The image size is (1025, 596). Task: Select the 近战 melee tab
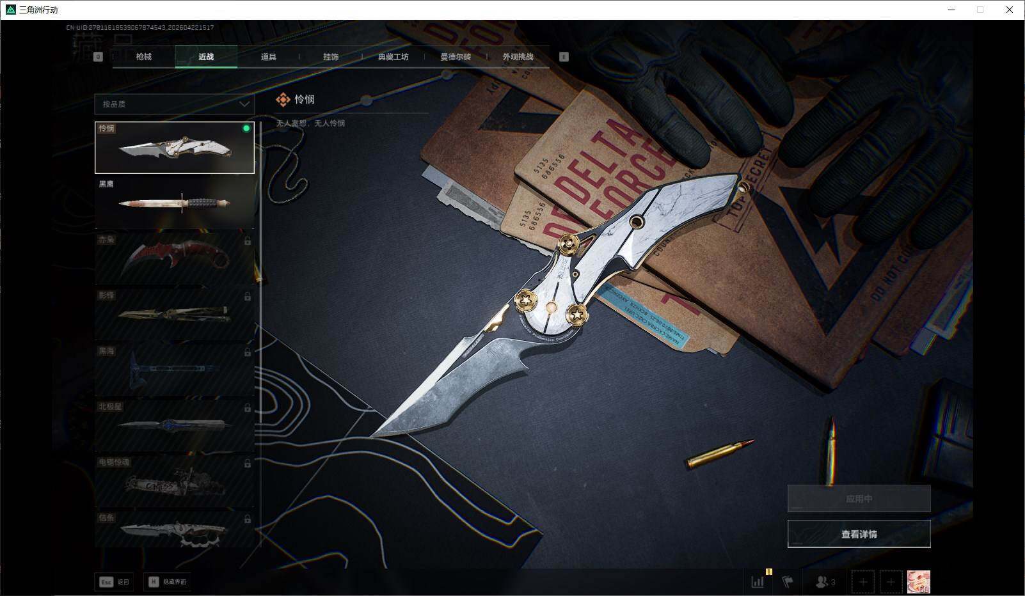point(206,57)
